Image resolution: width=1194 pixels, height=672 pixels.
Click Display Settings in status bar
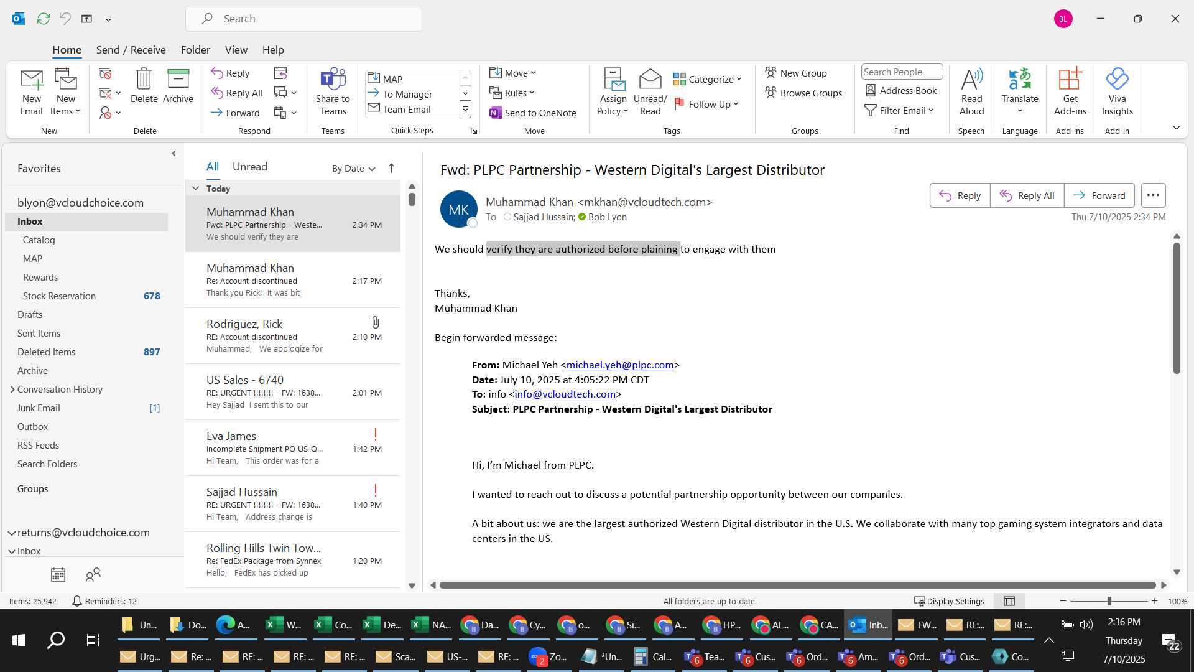pos(949,601)
